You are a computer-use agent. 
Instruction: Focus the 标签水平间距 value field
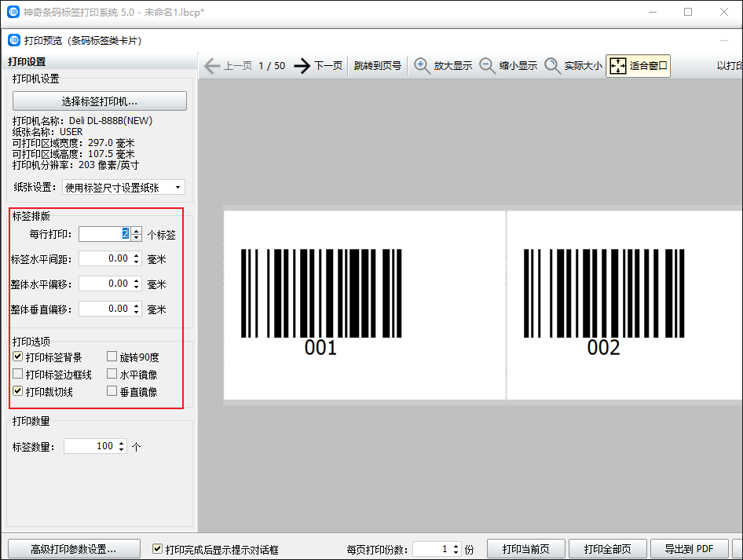[x=105, y=258]
